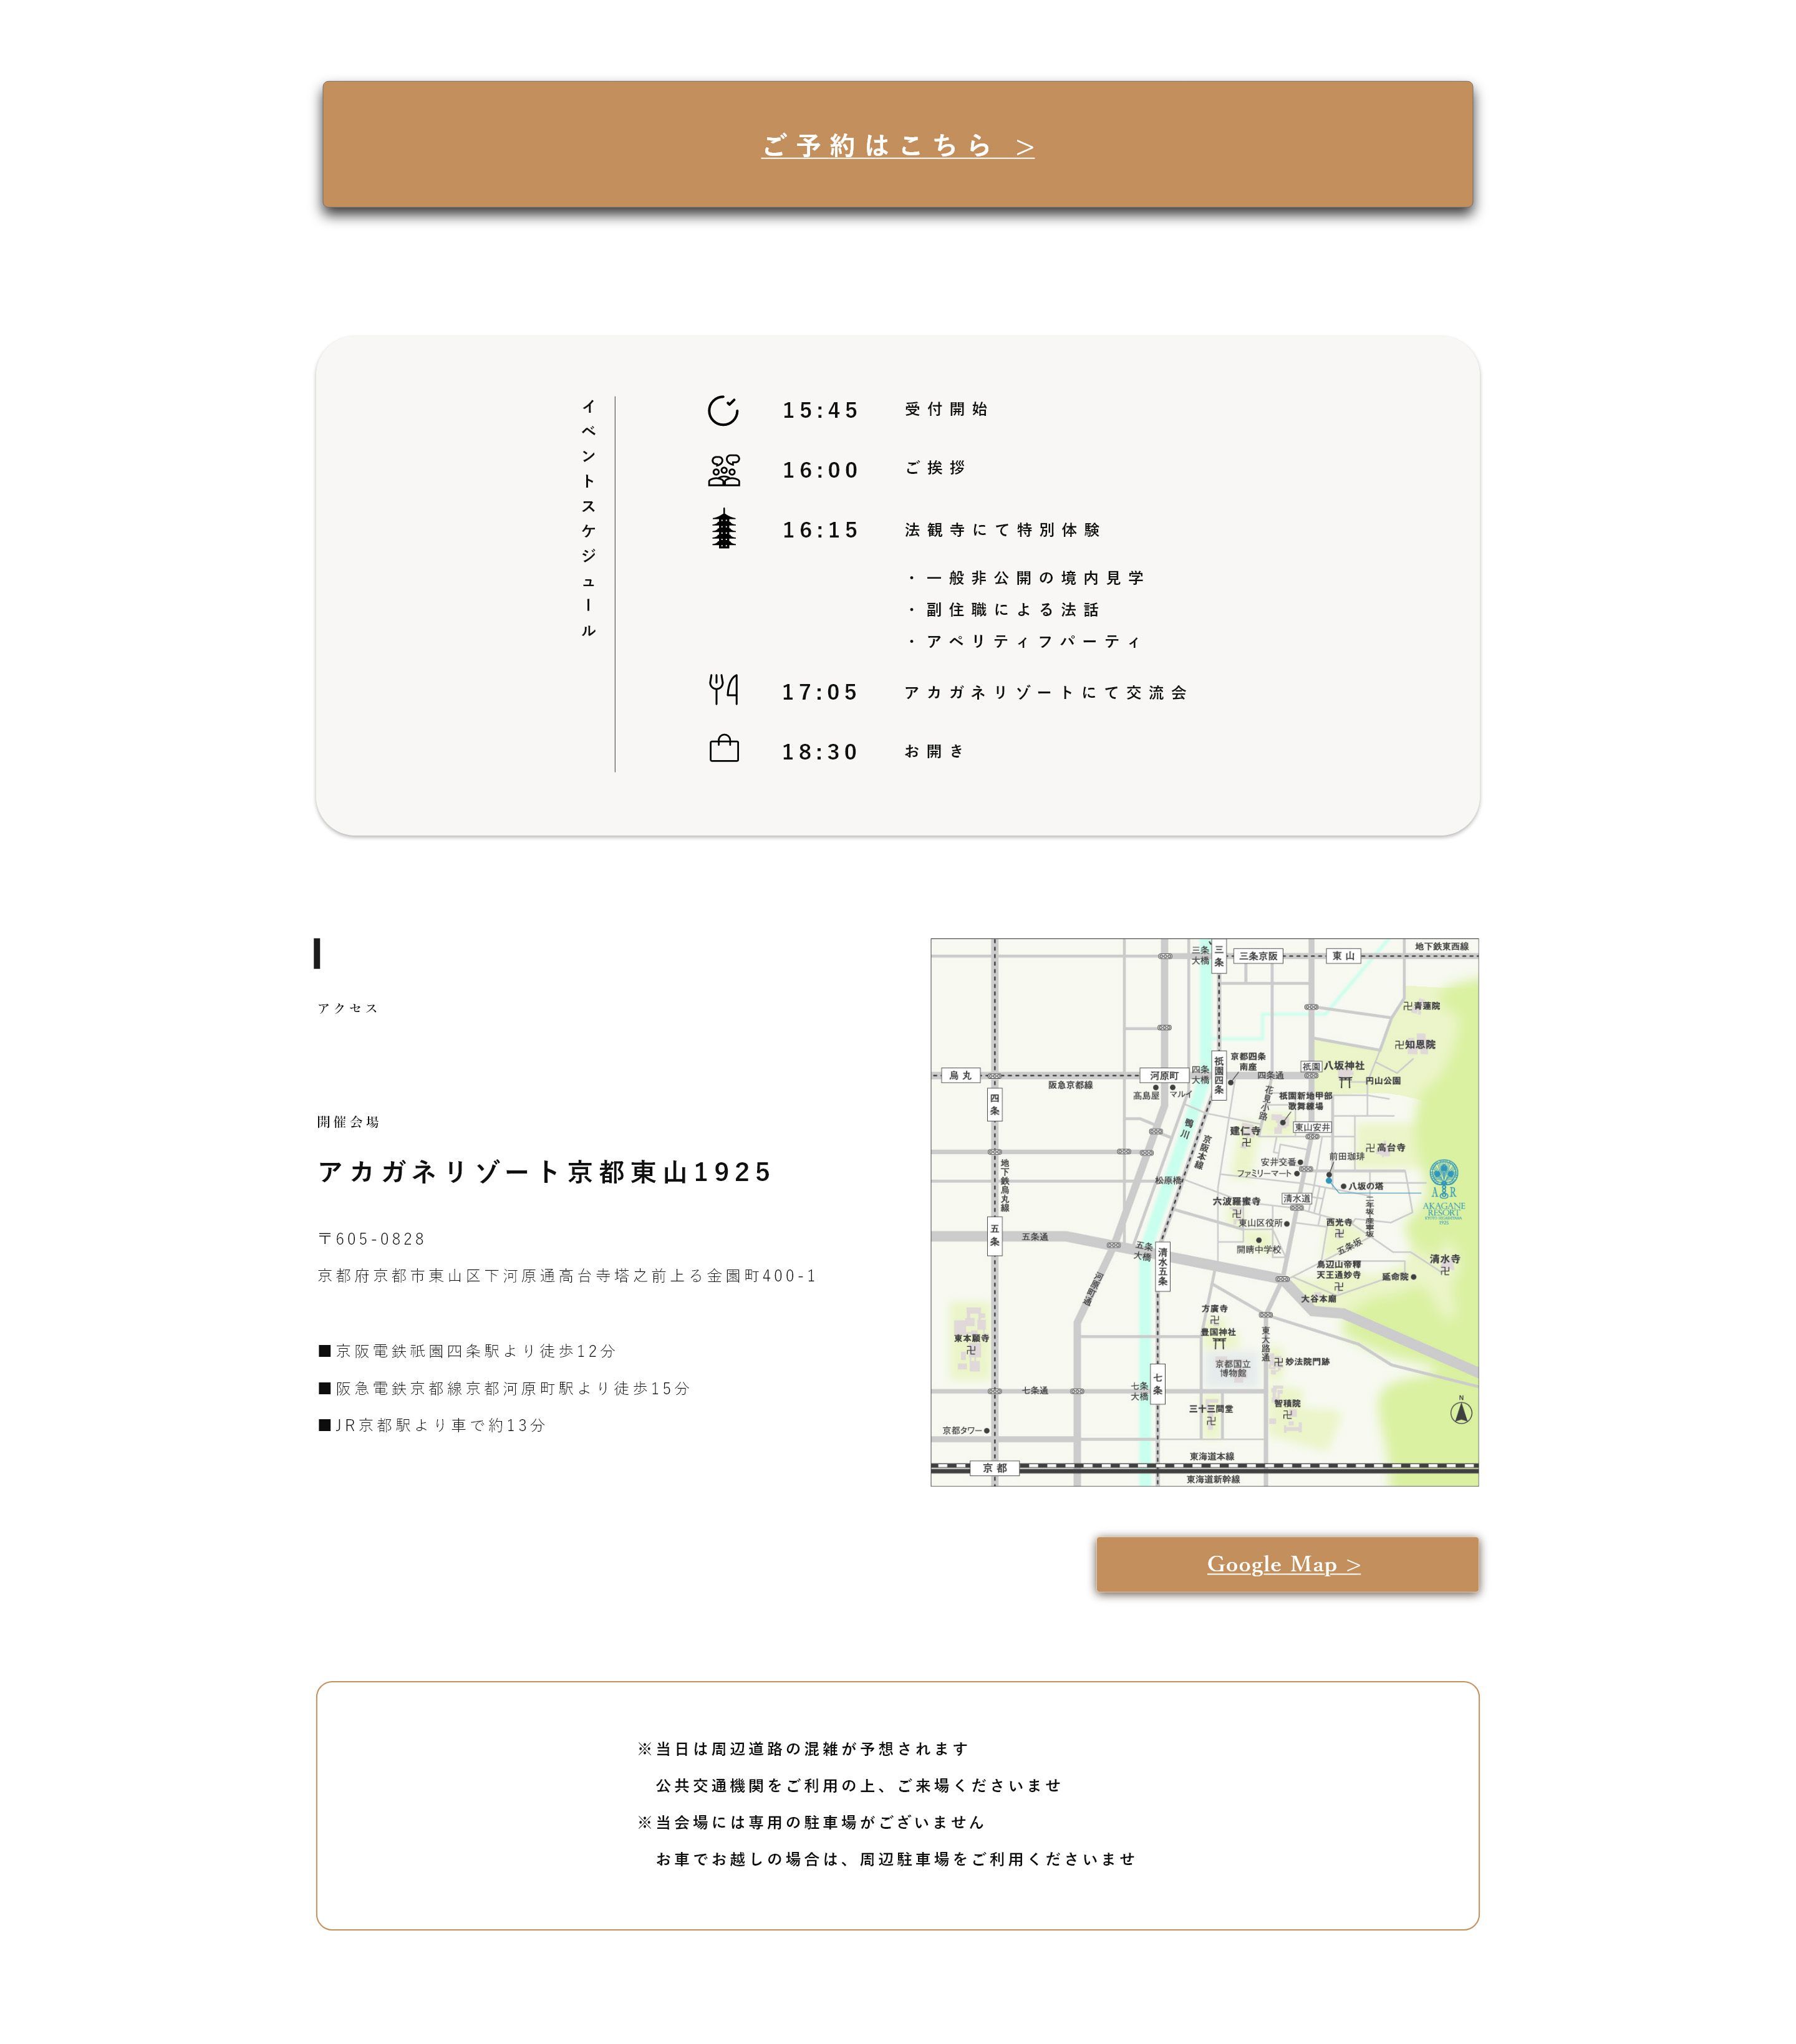Click the 三十三間堂 label on the map
Image resolution: width=1796 pixels, height=2044 pixels.
point(1210,1408)
